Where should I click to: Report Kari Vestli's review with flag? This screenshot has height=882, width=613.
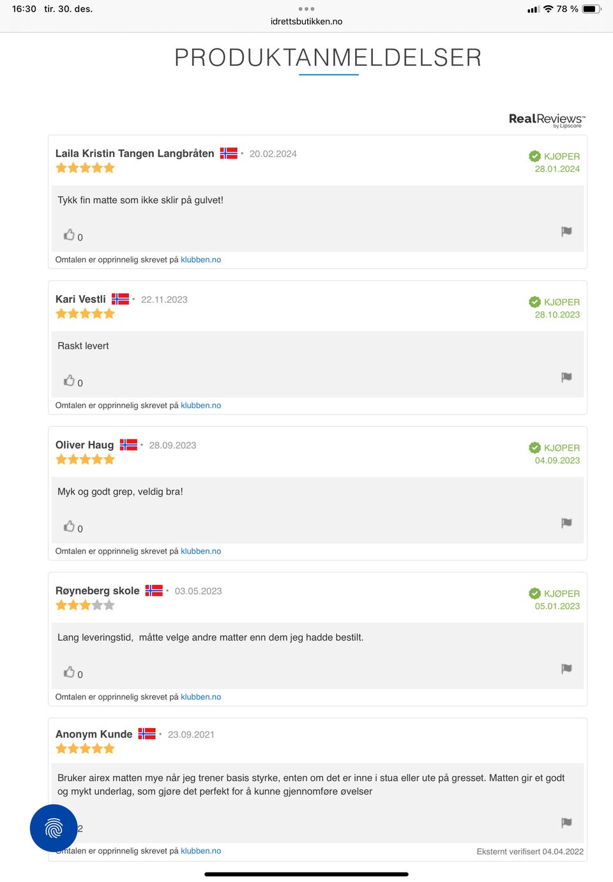point(566,377)
